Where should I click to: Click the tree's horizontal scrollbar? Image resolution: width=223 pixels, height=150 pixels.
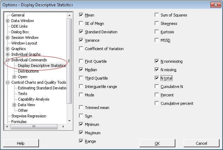point(34,127)
